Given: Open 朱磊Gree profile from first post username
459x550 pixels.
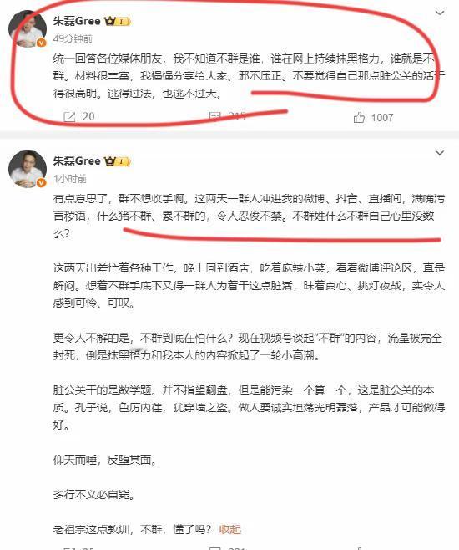Looking at the screenshot, I should [x=77, y=21].
